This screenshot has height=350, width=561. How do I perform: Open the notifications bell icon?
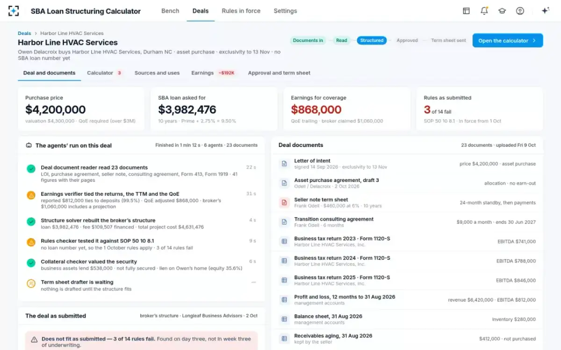coord(484,11)
